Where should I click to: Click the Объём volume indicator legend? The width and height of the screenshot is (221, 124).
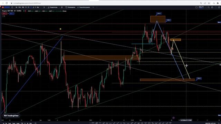[x=65, y=11]
